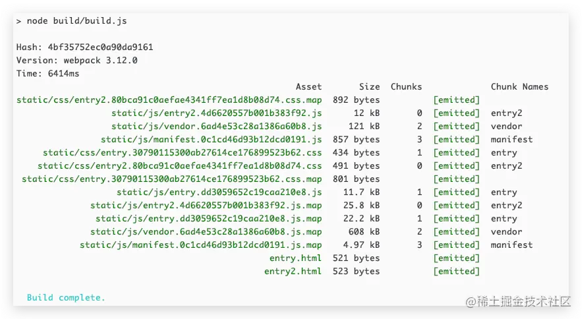582x319 pixels.
Task: Click the vendor chunk name for 121 kB
Action: click(506, 127)
